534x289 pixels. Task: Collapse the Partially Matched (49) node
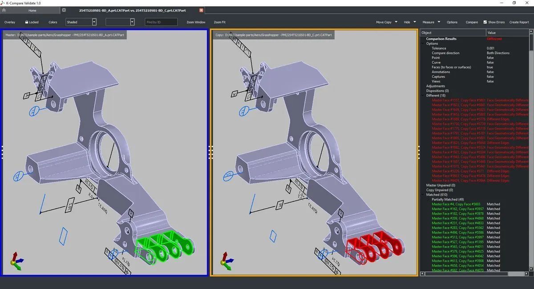tap(429, 200)
